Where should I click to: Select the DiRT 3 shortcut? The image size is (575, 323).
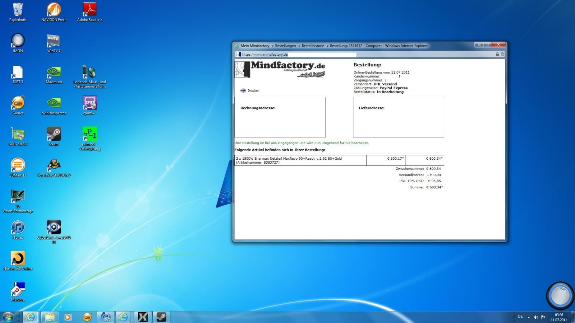coord(18,74)
